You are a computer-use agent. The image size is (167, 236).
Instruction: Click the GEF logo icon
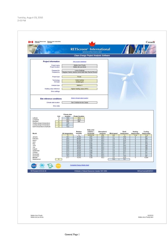pos(50,166)
